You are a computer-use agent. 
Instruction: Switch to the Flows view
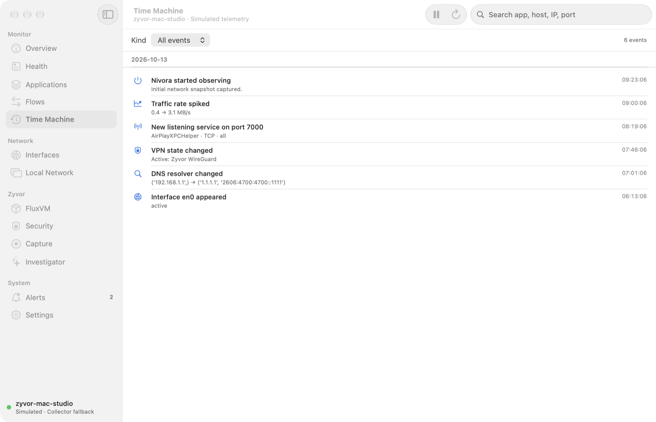pyautogui.click(x=61, y=102)
